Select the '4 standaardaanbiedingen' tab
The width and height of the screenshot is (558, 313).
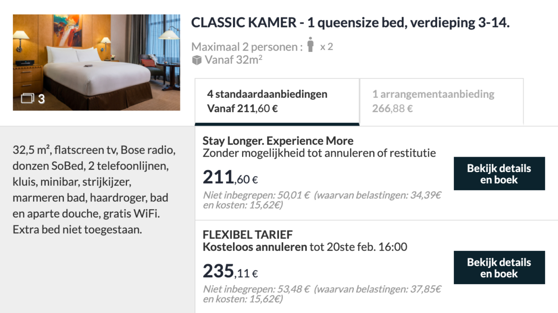(x=277, y=102)
